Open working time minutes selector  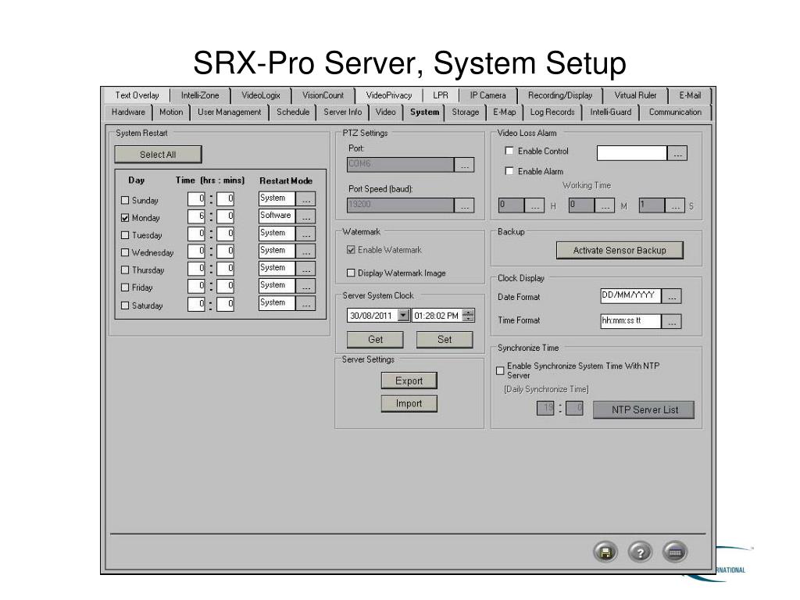[x=605, y=205]
